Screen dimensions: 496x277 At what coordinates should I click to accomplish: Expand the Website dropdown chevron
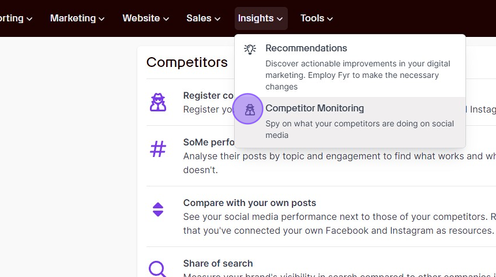166,19
